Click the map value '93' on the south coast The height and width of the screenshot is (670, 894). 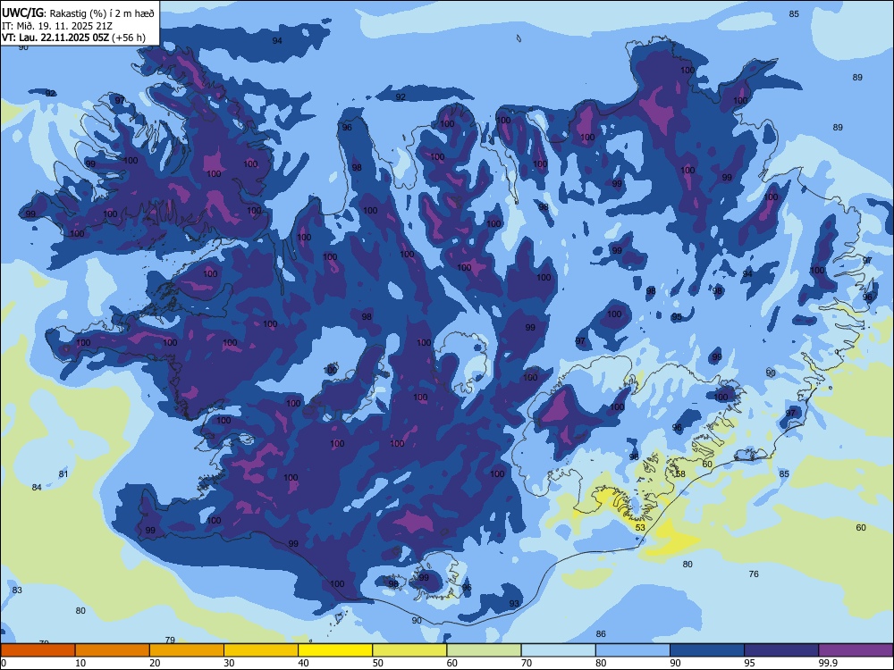tap(514, 603)
